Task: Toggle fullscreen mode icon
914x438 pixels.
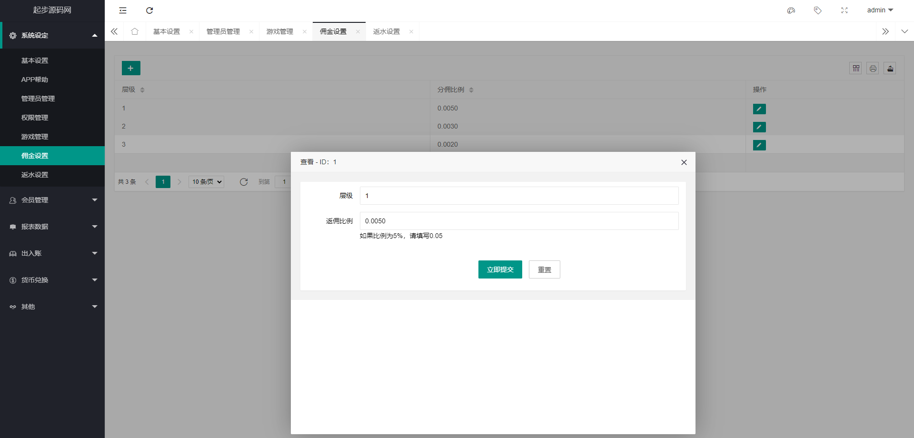Action: click(x=844, y=10)
